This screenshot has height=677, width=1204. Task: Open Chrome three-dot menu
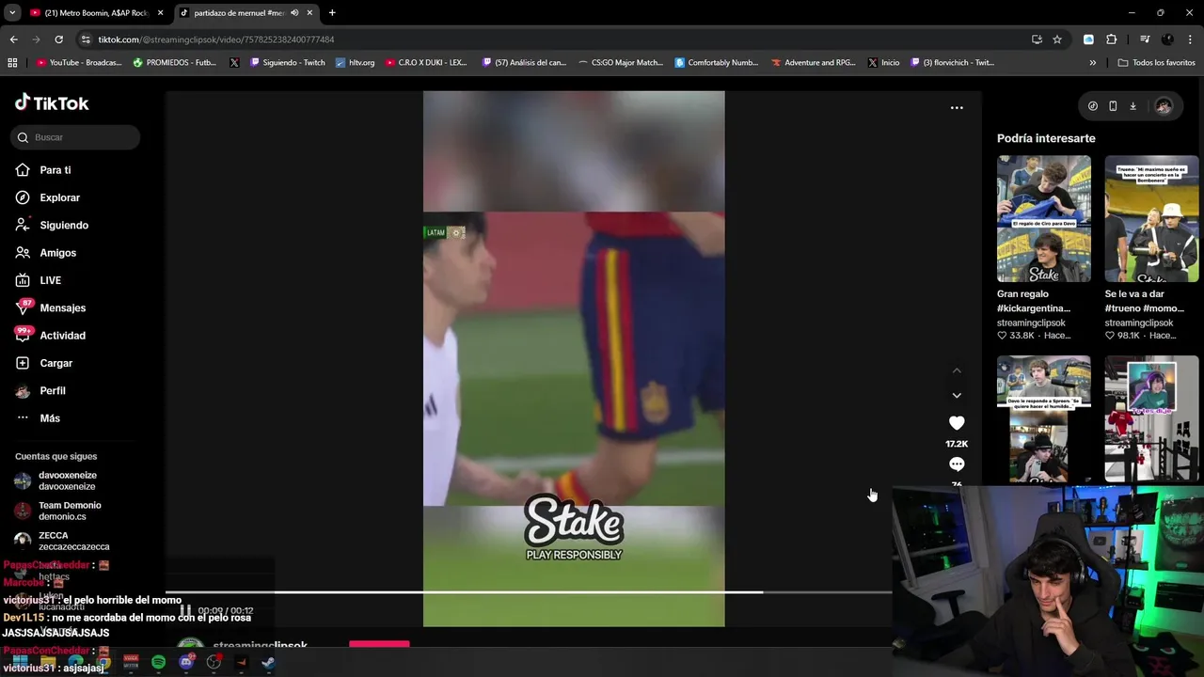click(x=1191, y=39)
